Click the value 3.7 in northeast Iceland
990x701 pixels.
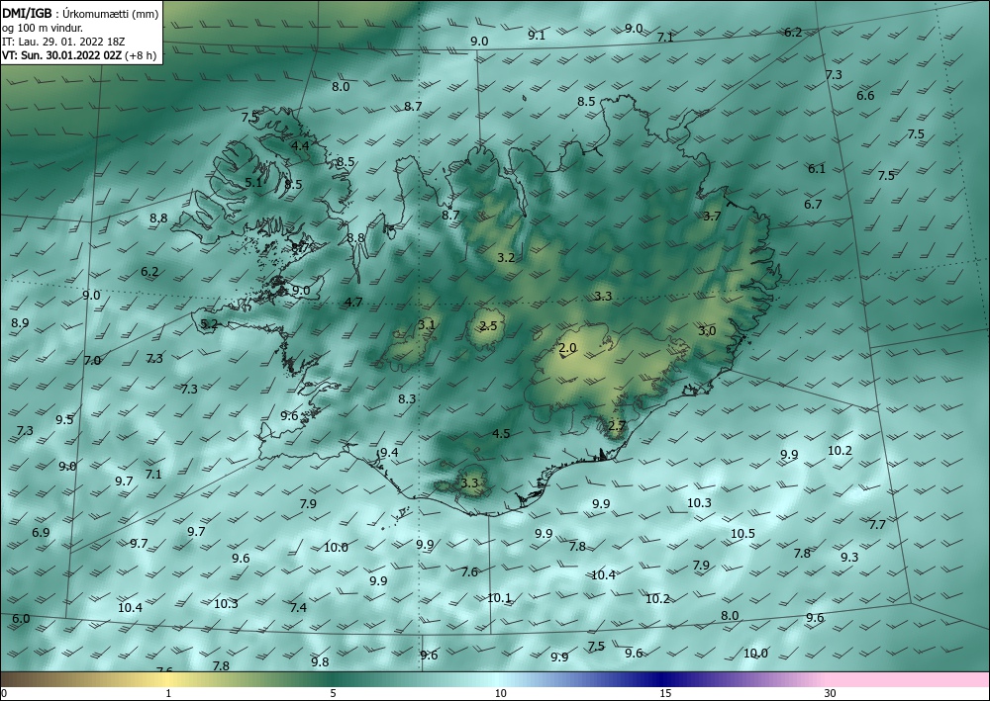pyautogui.click(x=712, y=217)
